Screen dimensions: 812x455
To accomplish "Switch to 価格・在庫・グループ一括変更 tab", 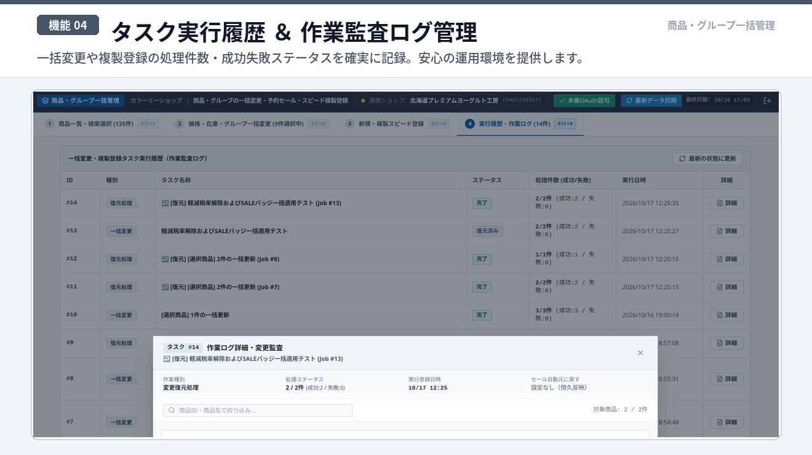I will tap(252, 124).
